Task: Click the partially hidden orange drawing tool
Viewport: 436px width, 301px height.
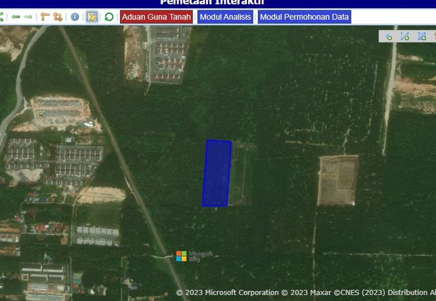Action: (x=434, y=37)
